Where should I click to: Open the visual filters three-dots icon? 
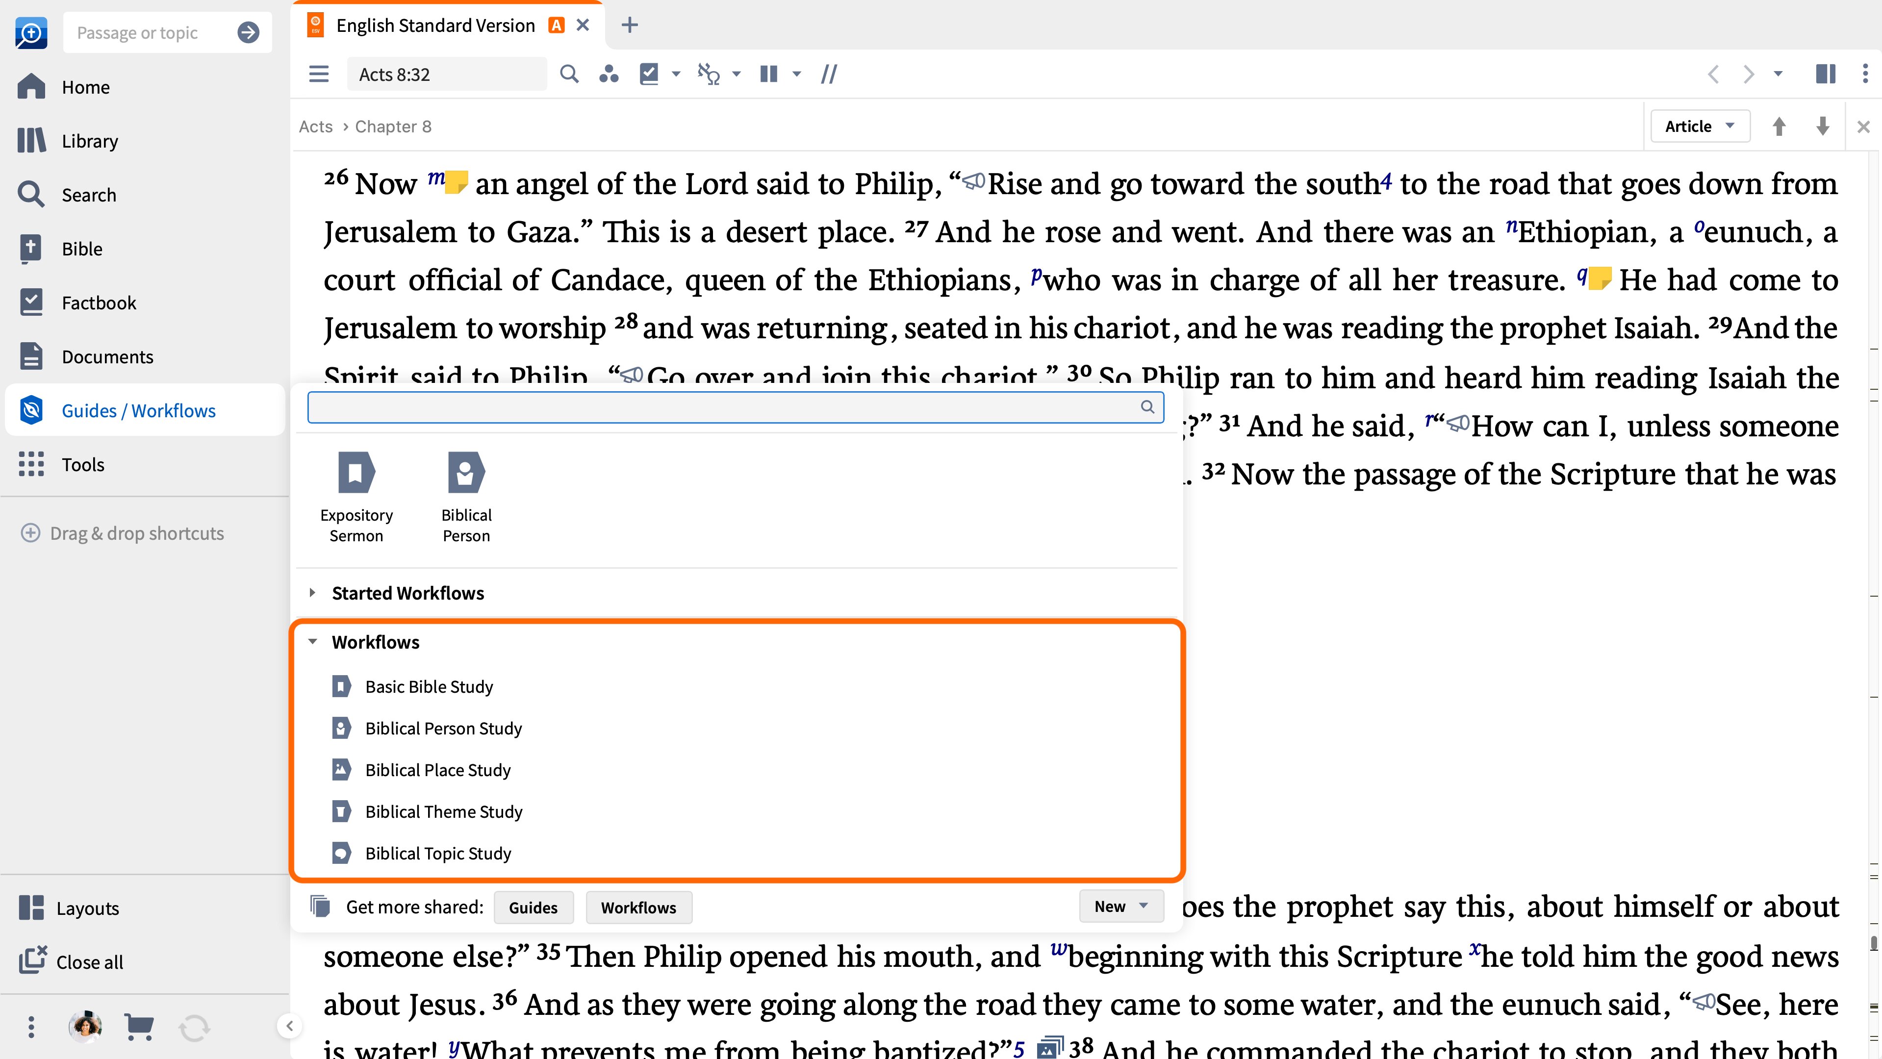click(x=609, y=74)
